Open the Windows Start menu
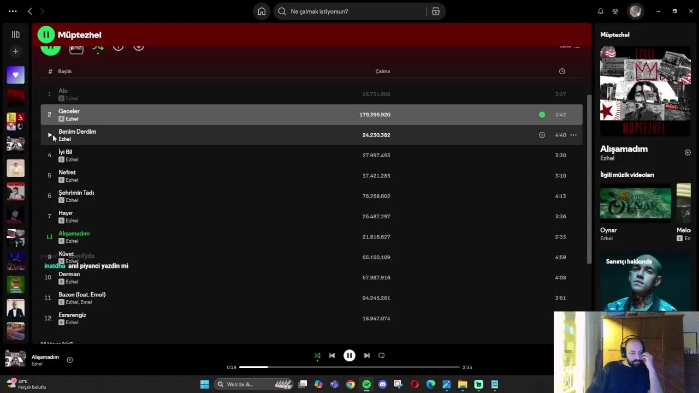Viewport: 699px width, 393px height. tap(205, 384)
